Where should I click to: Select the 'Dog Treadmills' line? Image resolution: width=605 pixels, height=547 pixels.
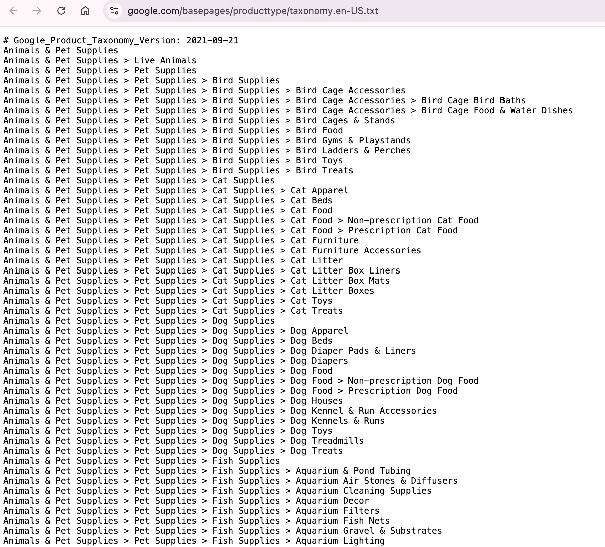(184, 441)
